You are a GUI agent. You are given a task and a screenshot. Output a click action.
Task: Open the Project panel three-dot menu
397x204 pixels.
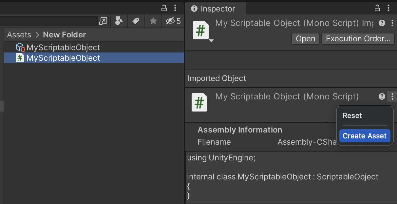176,8
